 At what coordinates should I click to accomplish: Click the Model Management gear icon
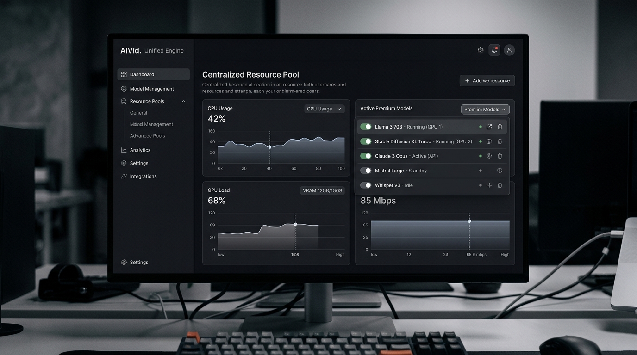pyautogui.click(x=124, y=89)
